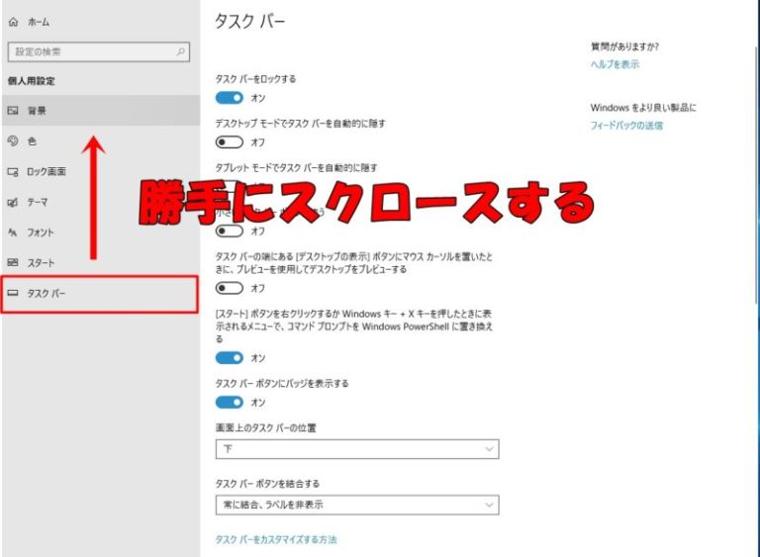Click the vertical scrollbar on the right edge
The width and height of the screenshot is (760, 557).
click(757, 174)
